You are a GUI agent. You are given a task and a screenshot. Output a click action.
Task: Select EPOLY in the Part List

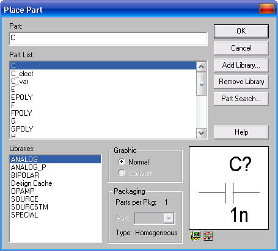(x=103, y=97)
